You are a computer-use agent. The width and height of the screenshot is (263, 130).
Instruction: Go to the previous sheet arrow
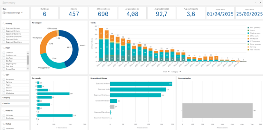256,3
